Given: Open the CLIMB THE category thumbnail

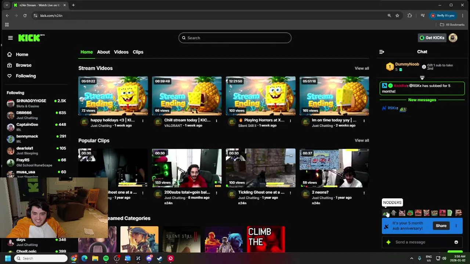Looking at the screenshot, I should [266, 239].
